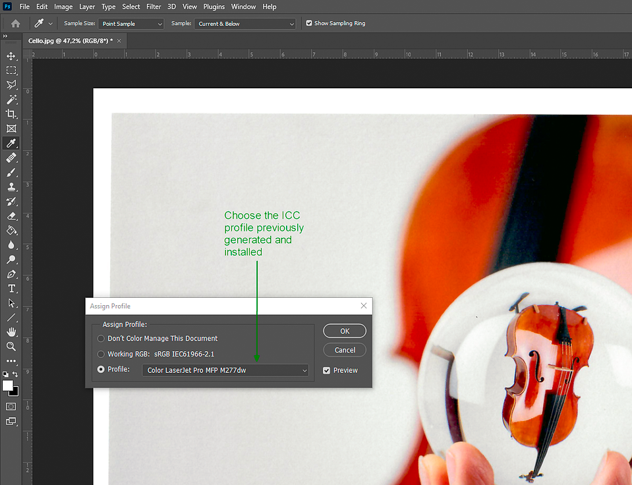The width and height of the screenshot is (632, 485).
Task: Open the Sample Current & Below dropdown
Action: coord(245,24)
